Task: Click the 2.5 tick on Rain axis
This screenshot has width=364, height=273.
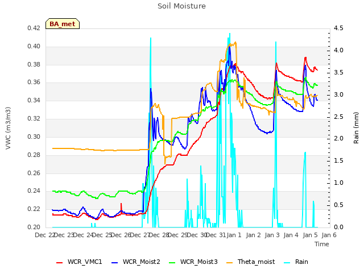Action: (x=338, y=117)
